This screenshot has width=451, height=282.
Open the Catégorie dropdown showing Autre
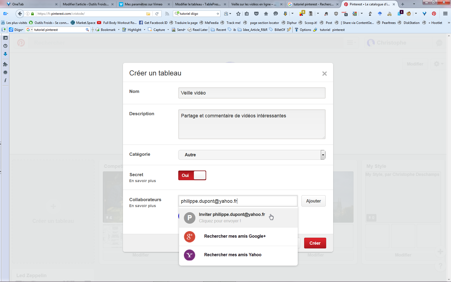(x=252, y=155)
